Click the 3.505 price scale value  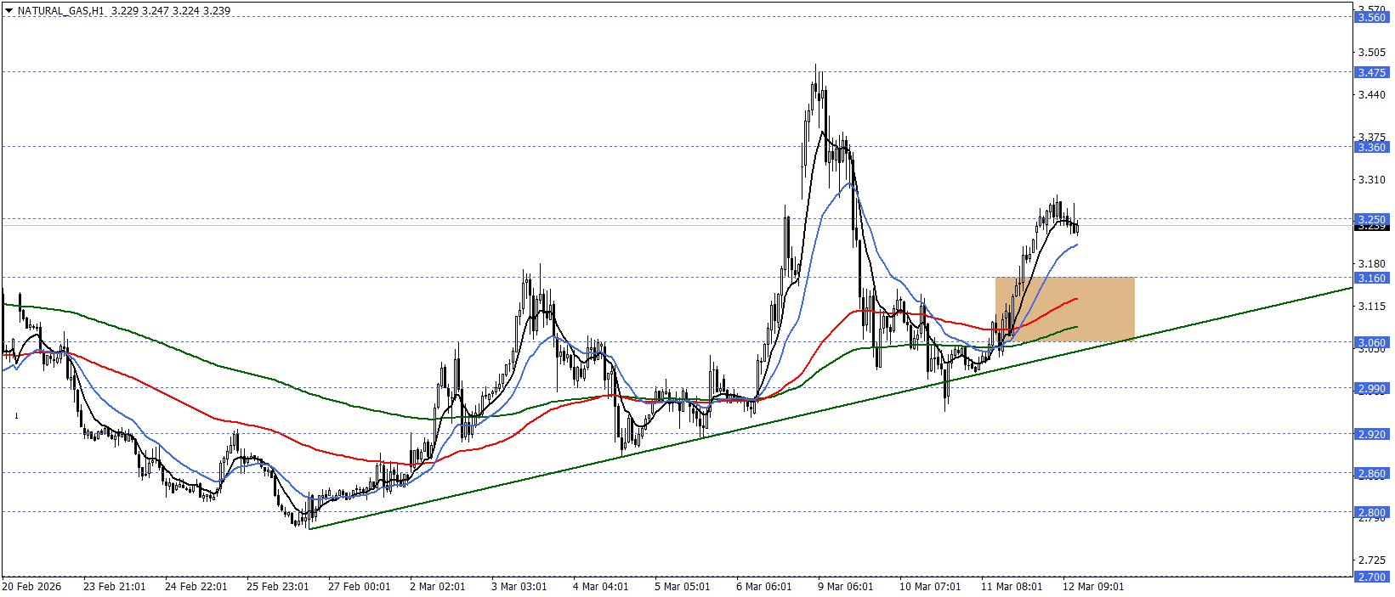(1371, 53)
